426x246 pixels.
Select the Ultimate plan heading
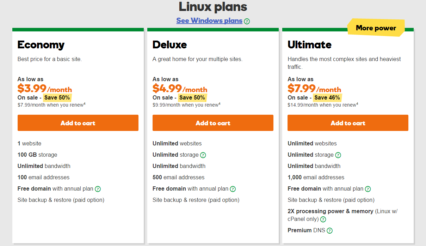tap(309, 45)
